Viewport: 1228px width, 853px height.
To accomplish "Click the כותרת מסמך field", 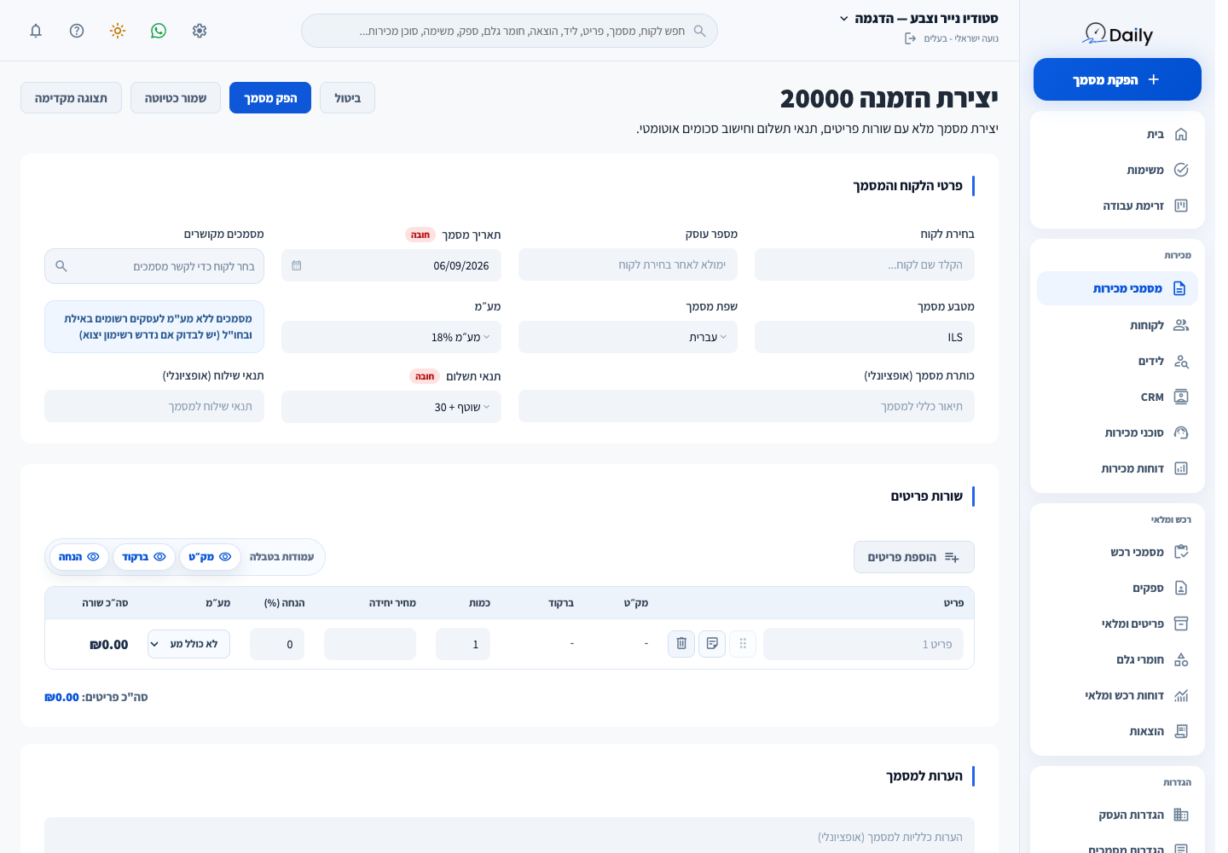I will pyautogui.click(x=746, y=406).
